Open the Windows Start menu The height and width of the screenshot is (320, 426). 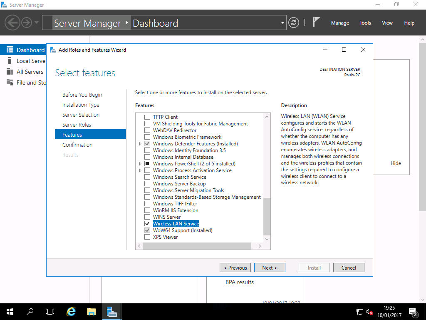click(10, 312)
